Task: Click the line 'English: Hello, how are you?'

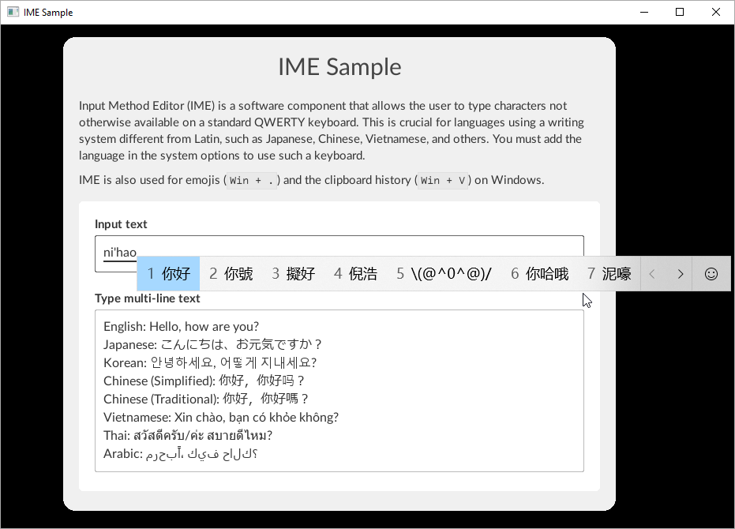Action: coord(181,326)
